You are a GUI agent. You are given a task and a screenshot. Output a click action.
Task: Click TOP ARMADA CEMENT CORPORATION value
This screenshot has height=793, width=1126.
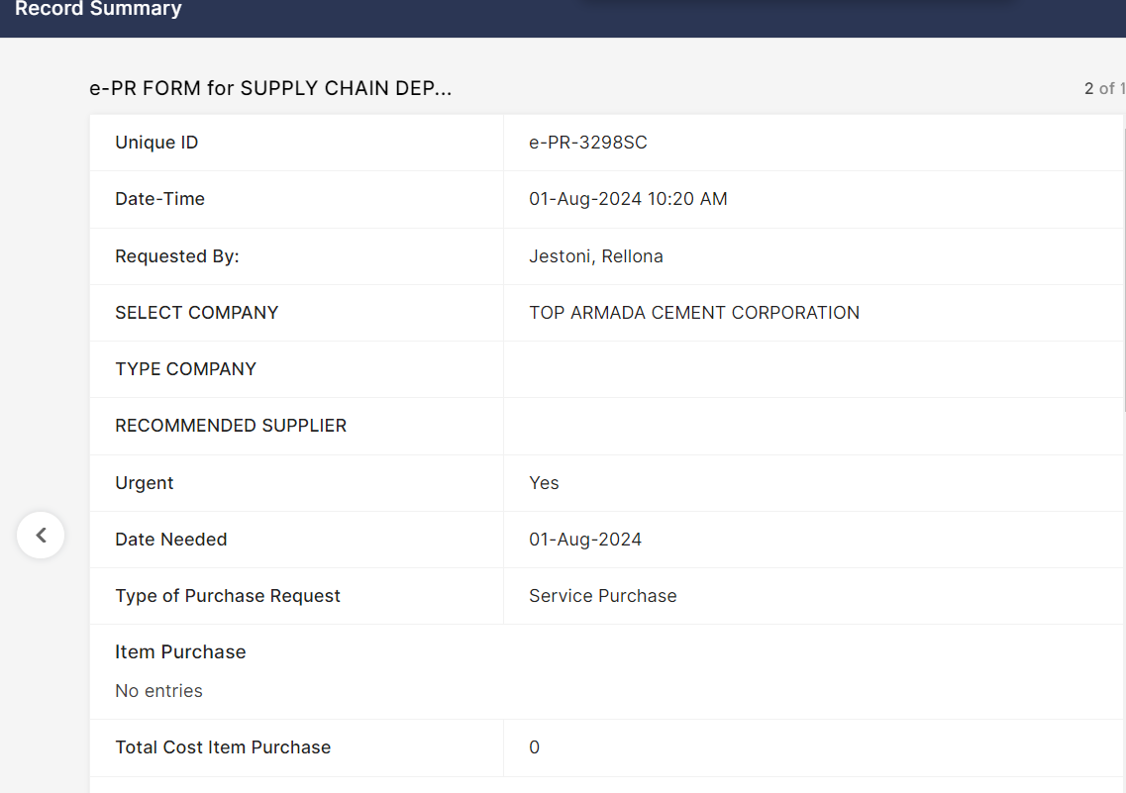(693, 313)
